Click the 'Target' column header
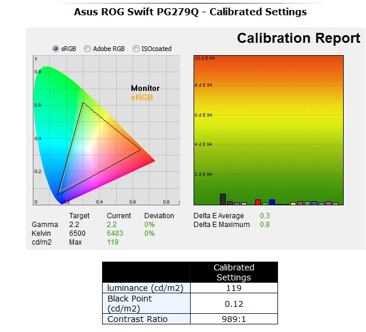 point(79,216)
